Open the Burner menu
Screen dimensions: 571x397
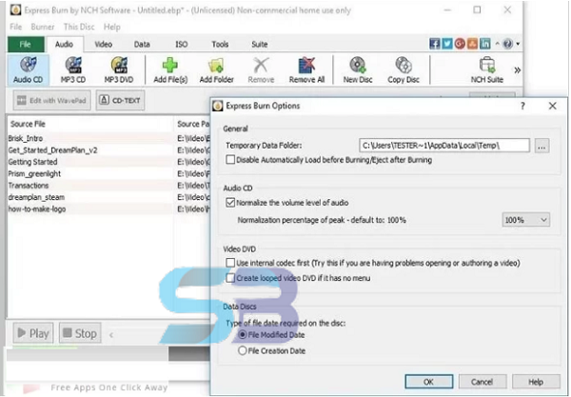43,27
